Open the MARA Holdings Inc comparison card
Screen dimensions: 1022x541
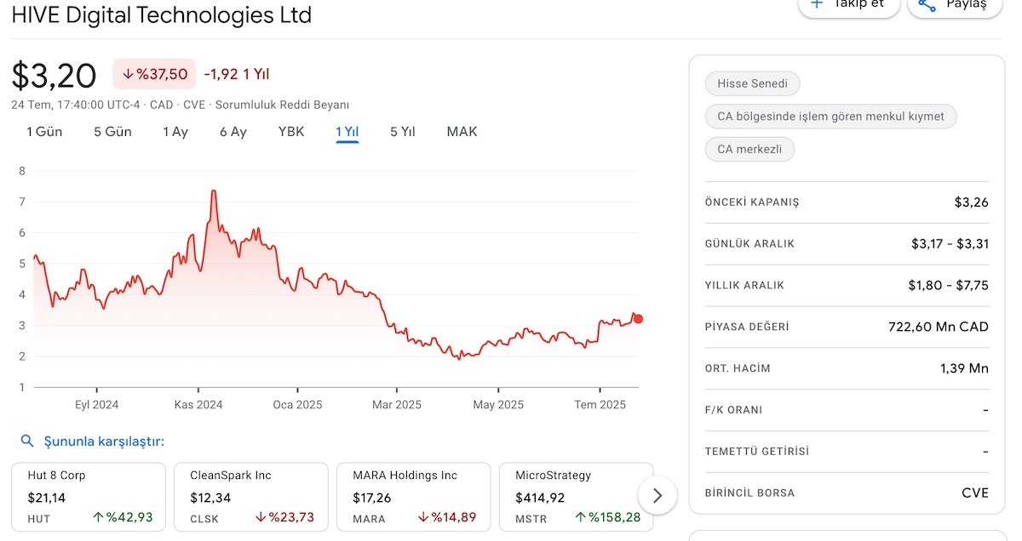pos(414,497)
